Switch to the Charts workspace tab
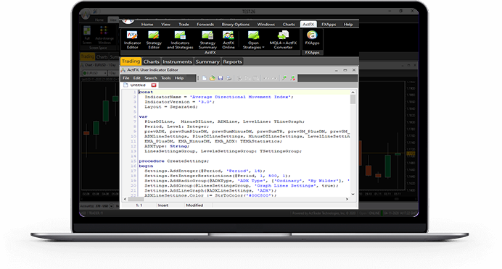This screenshot has width=502, height=269. click(151, 61)
